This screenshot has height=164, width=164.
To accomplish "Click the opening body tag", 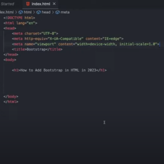I will (x=10, y=60).
